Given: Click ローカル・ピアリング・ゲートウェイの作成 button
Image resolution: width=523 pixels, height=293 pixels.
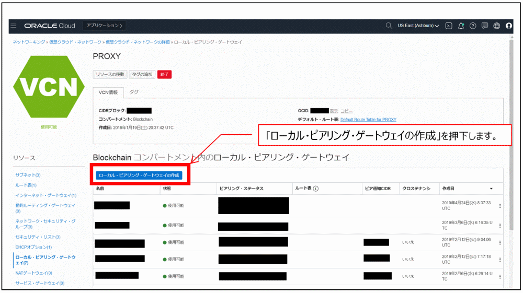Looking at the screenshot, I should (x=139, y=175).
